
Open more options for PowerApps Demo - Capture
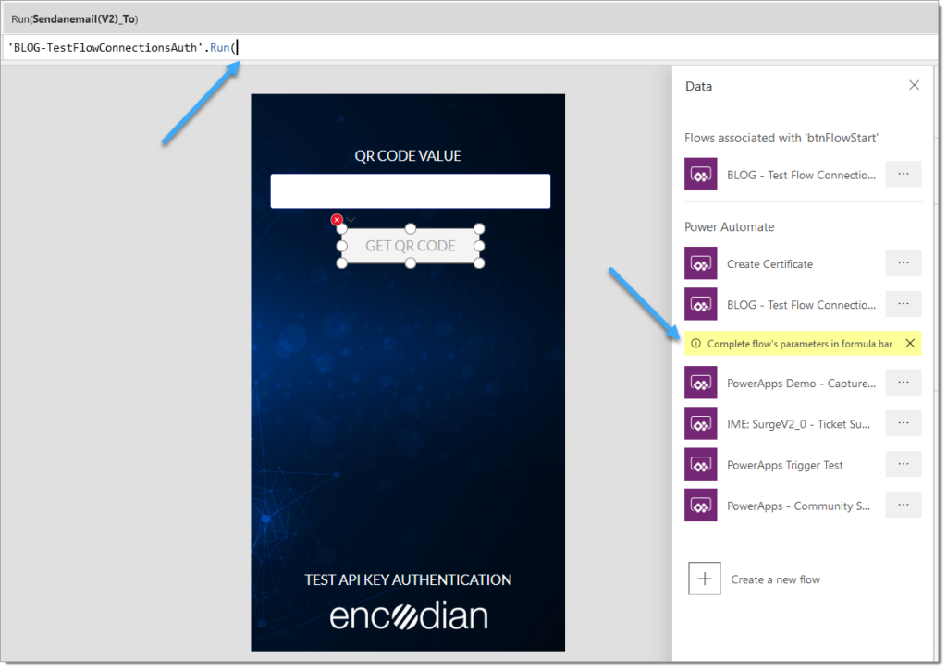pyautogui.click(x=903, y=383)
